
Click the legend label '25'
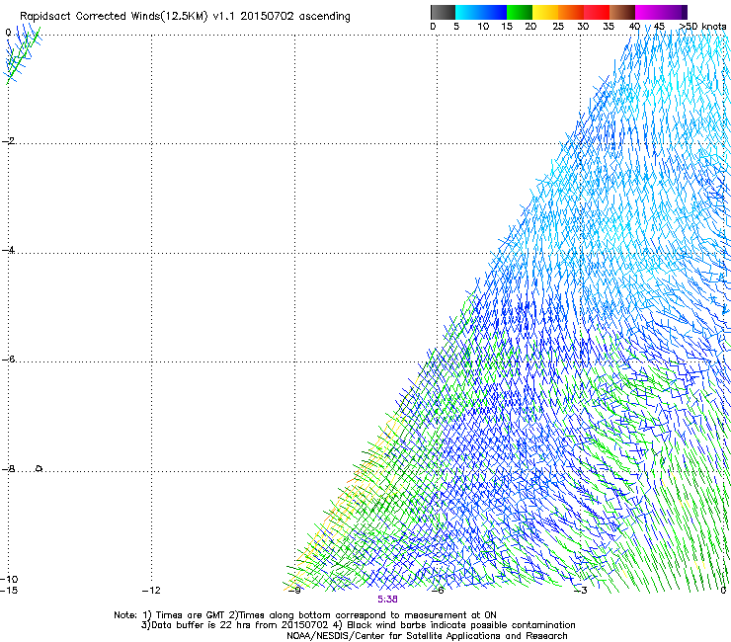(x=558, y=27)
